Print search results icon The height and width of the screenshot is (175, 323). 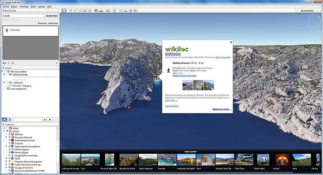point(13,63)
